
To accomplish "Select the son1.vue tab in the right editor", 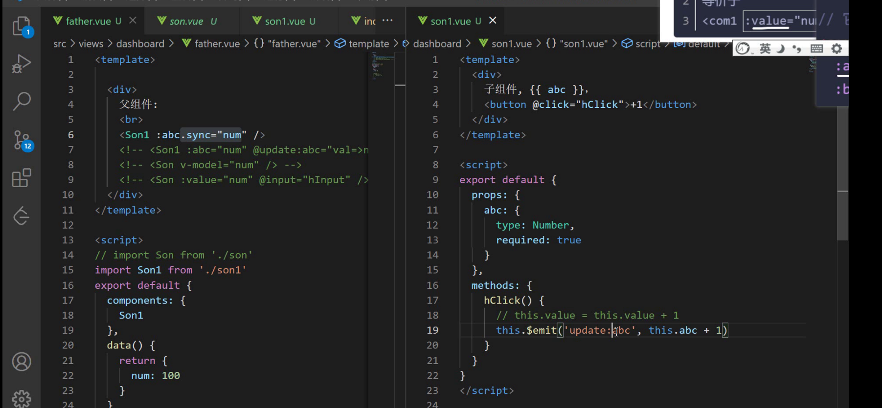I will tap(450, 21).
